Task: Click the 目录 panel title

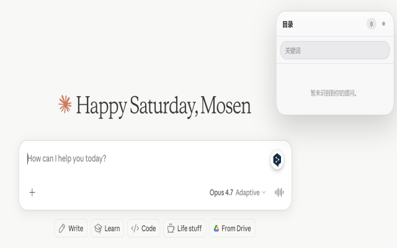Action: click(288, 25)
